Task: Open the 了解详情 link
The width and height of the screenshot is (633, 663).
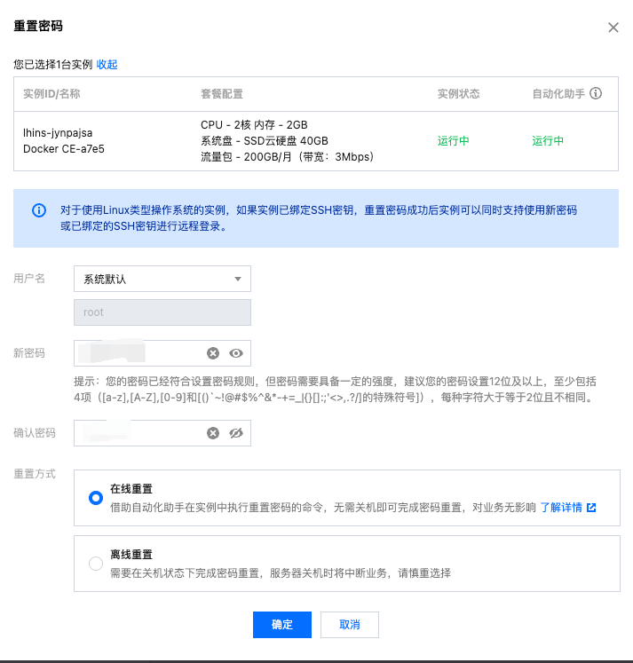Action: (x=561, y=508)
